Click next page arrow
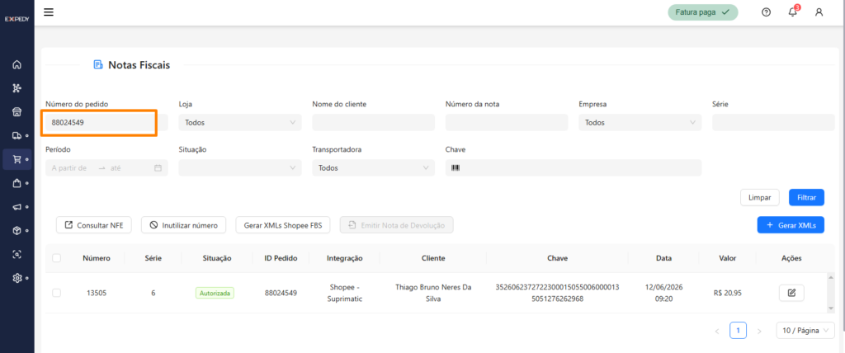The height and width of the screenshot is (353, 845). (x=759, y=331)
